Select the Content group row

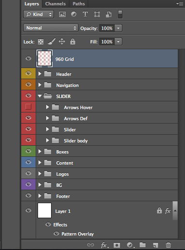pos(107,163)
